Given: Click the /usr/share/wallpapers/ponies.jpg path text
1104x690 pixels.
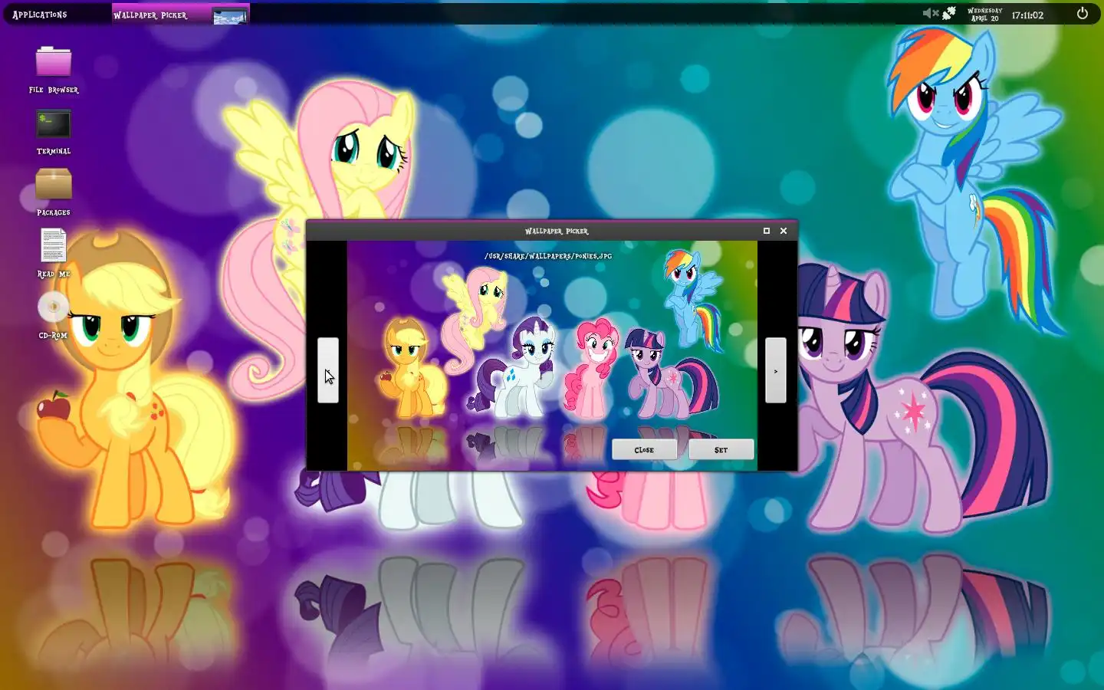Looking at the screenshot, I should point(548,256).
